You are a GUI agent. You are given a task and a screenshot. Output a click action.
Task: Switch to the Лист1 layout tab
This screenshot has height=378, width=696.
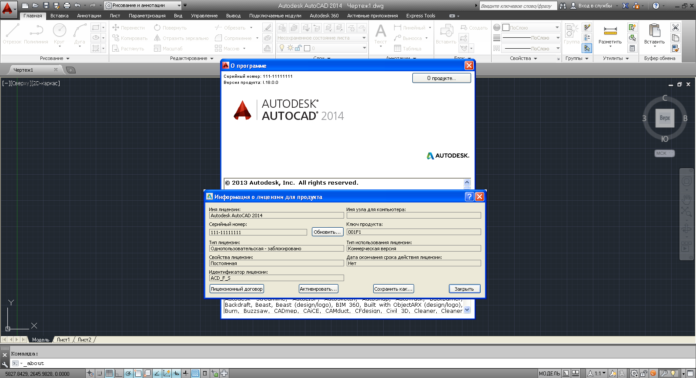[63, 340]
